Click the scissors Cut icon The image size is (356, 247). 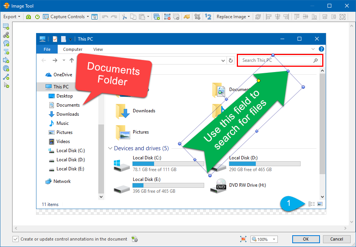124,17
